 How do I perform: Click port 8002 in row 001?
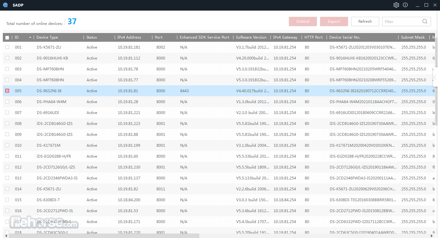coord(161,47)
